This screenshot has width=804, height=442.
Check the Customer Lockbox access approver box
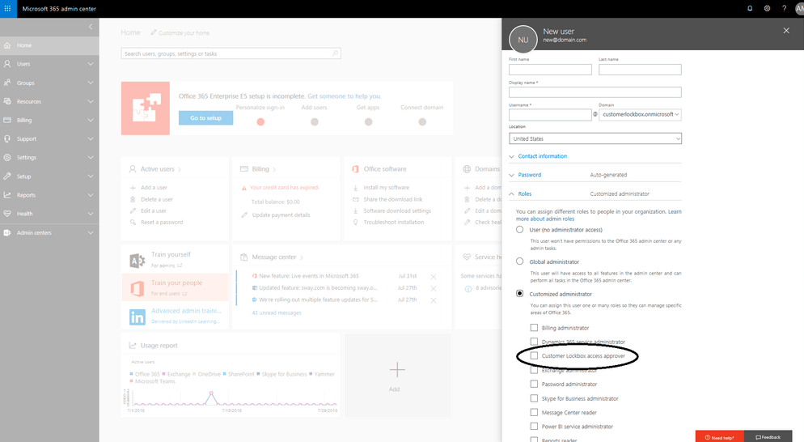pyautogui.click(x=534, y=355)
